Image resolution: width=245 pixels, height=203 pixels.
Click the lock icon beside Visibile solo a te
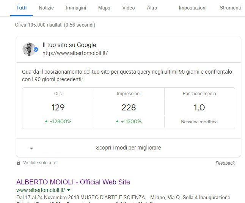tap(19, 163)
